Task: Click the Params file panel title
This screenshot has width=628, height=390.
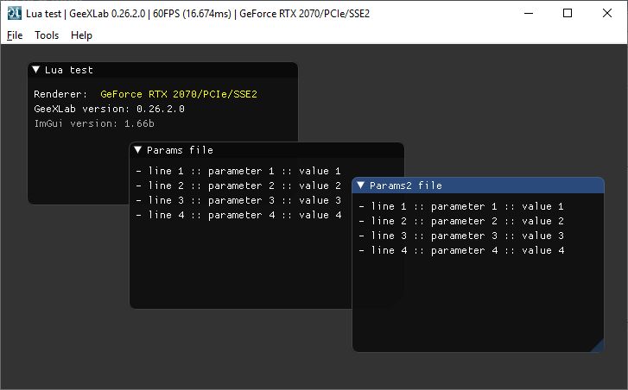Action: (x=180, y=150)
